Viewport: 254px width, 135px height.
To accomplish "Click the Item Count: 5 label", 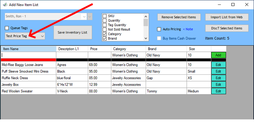I will click(217, 38).
